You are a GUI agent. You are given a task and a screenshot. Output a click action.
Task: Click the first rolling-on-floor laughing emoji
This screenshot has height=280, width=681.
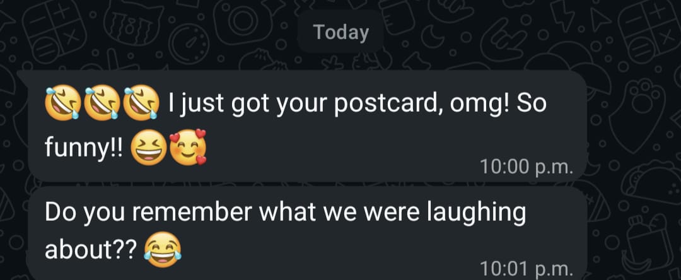click(x=64, y=102)
